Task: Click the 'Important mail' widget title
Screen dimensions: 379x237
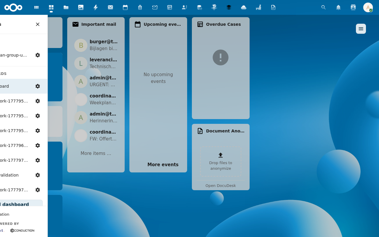Action: point(99,24)
